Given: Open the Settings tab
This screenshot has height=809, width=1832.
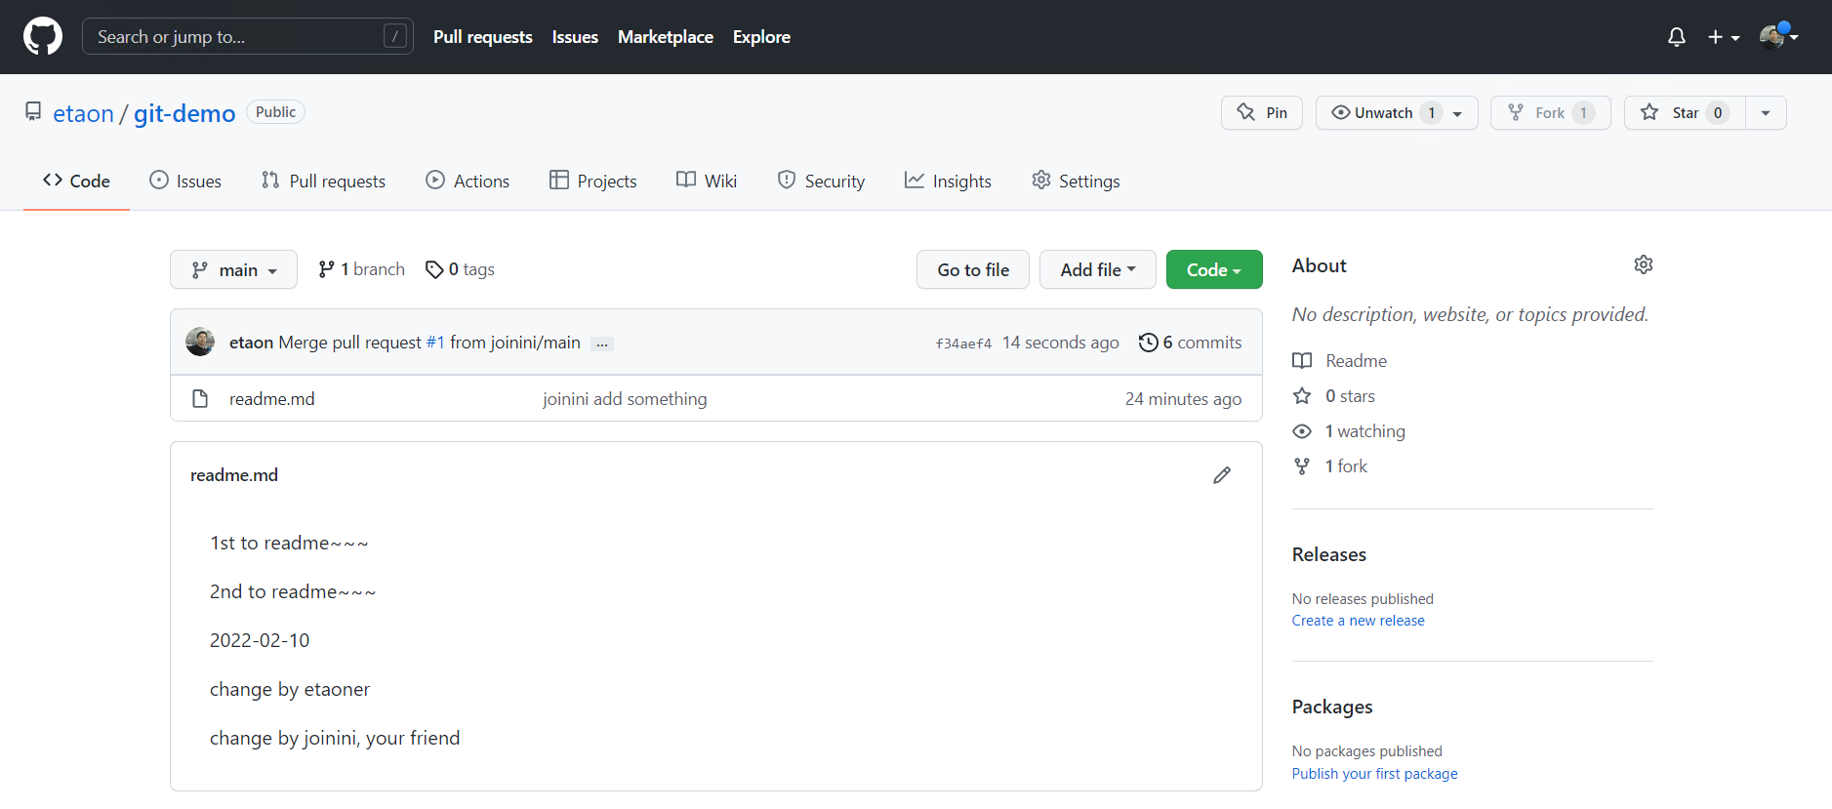Looking at the screenshot, I should click(1076, 181).
